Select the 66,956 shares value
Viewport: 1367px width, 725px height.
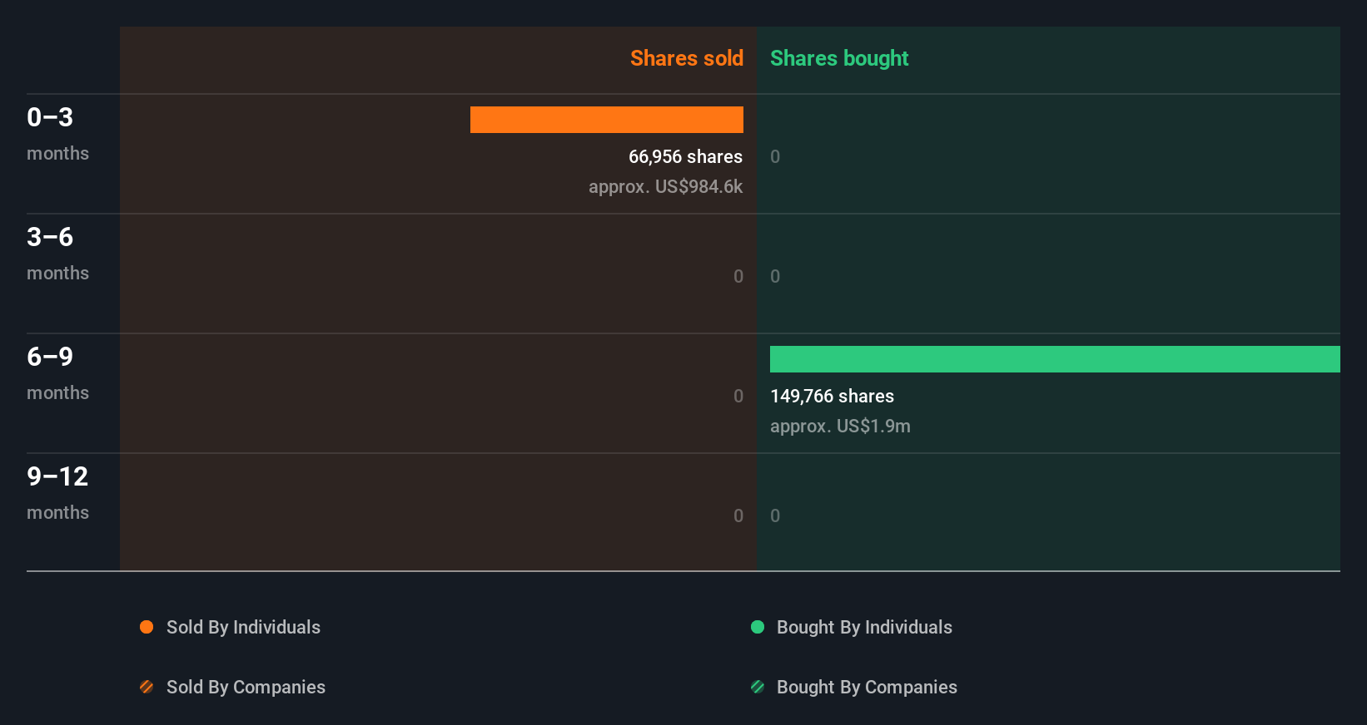coord(685,157)
